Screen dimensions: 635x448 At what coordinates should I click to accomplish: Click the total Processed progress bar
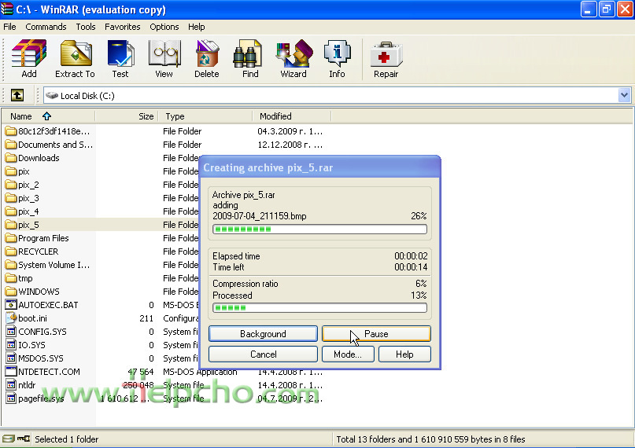[x=319, y=307]
